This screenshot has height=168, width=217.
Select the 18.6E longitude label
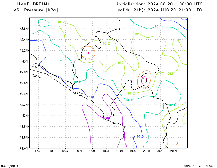coord(79,151)
